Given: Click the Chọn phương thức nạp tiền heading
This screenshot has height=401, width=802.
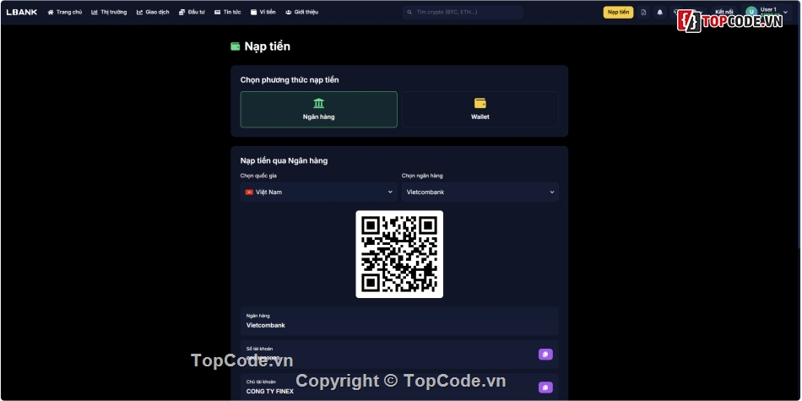Looking at the screenshot, I should point(290,80).
